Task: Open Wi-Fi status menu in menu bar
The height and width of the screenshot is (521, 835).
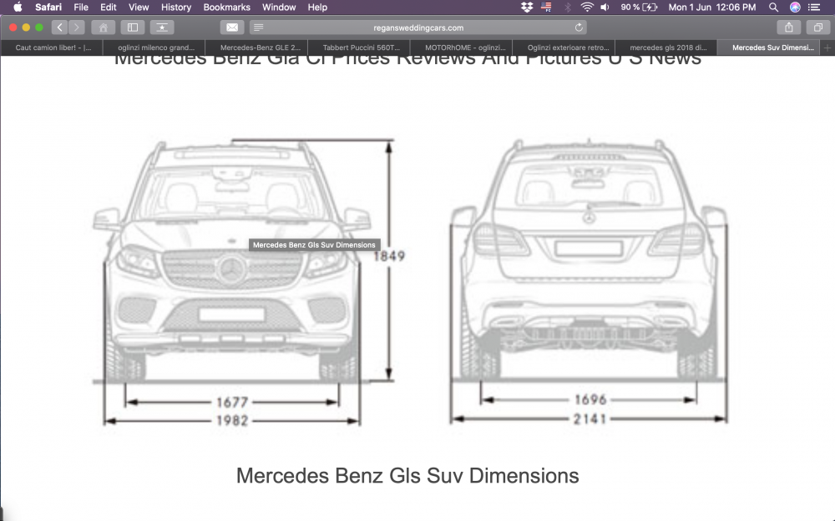Action: point(587,7)
